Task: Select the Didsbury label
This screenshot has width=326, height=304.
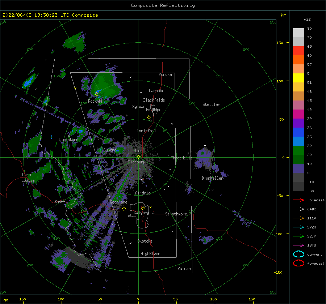Action: click(137, 162)
